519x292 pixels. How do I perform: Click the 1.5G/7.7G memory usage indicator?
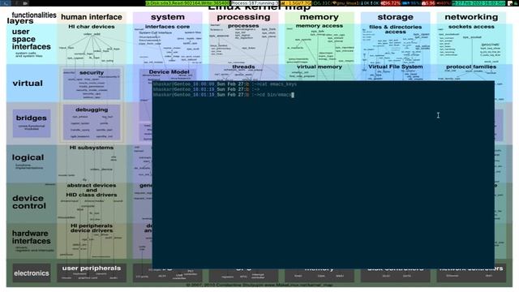[x=295, y=3]
